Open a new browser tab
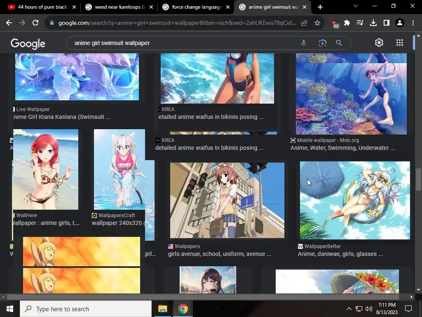Screen dimensions: 422x317 [x=320, y=7]
